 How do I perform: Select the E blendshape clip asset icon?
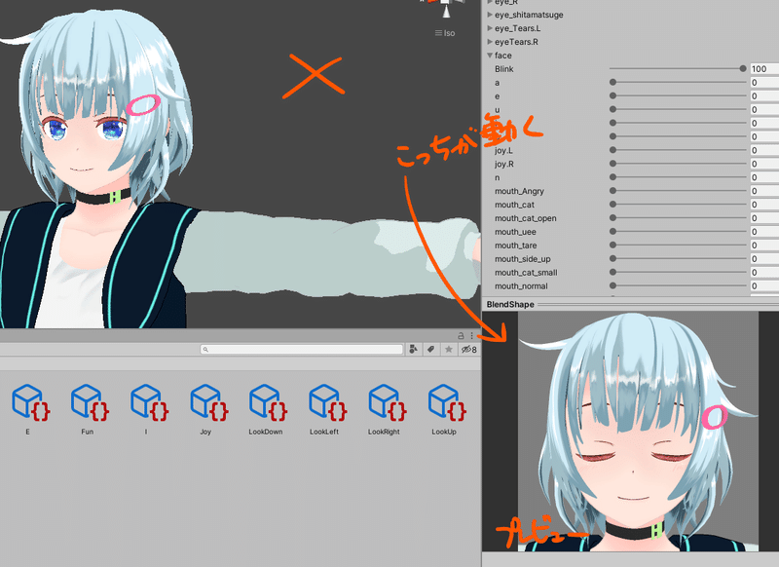31,402
